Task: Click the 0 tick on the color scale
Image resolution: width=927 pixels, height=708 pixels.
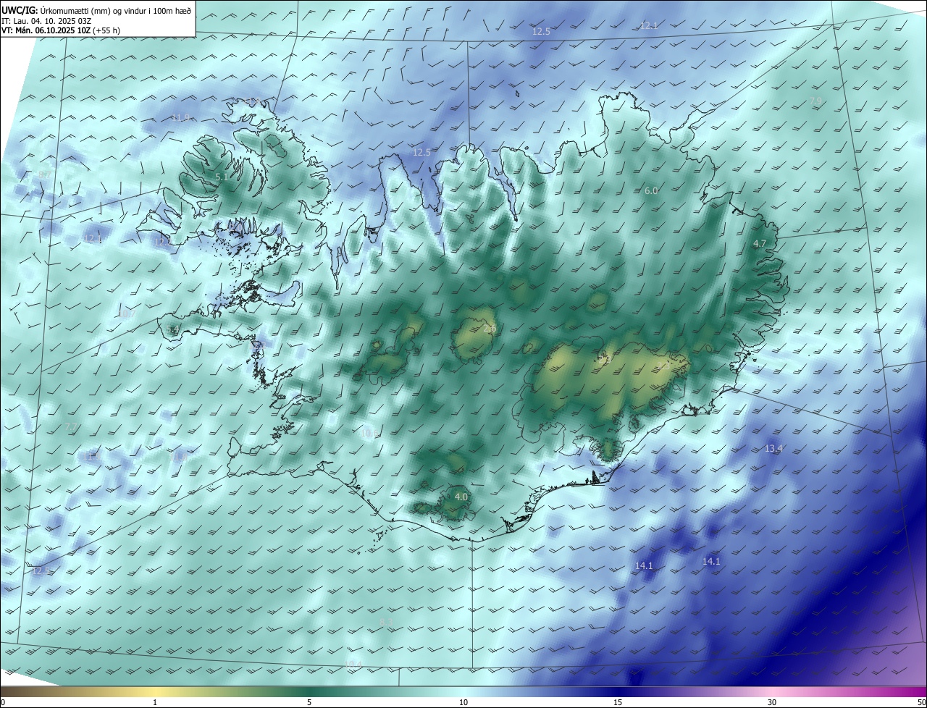Action: pos(3,702)
